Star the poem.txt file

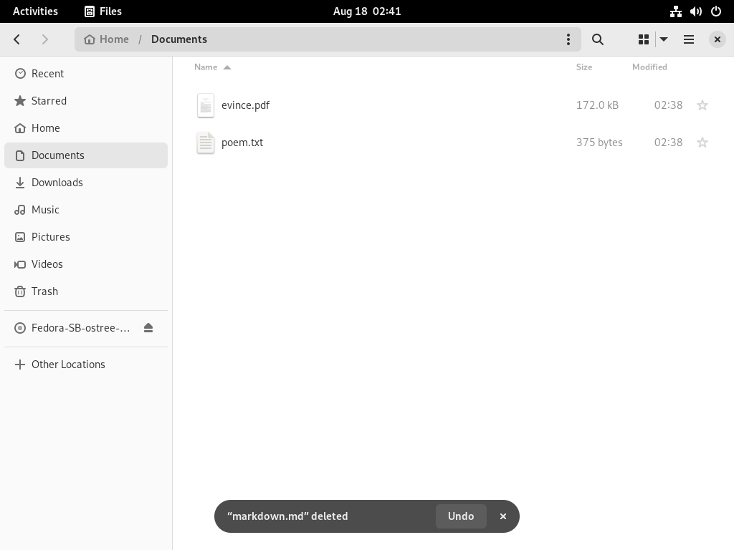click(x=702, y=143)
